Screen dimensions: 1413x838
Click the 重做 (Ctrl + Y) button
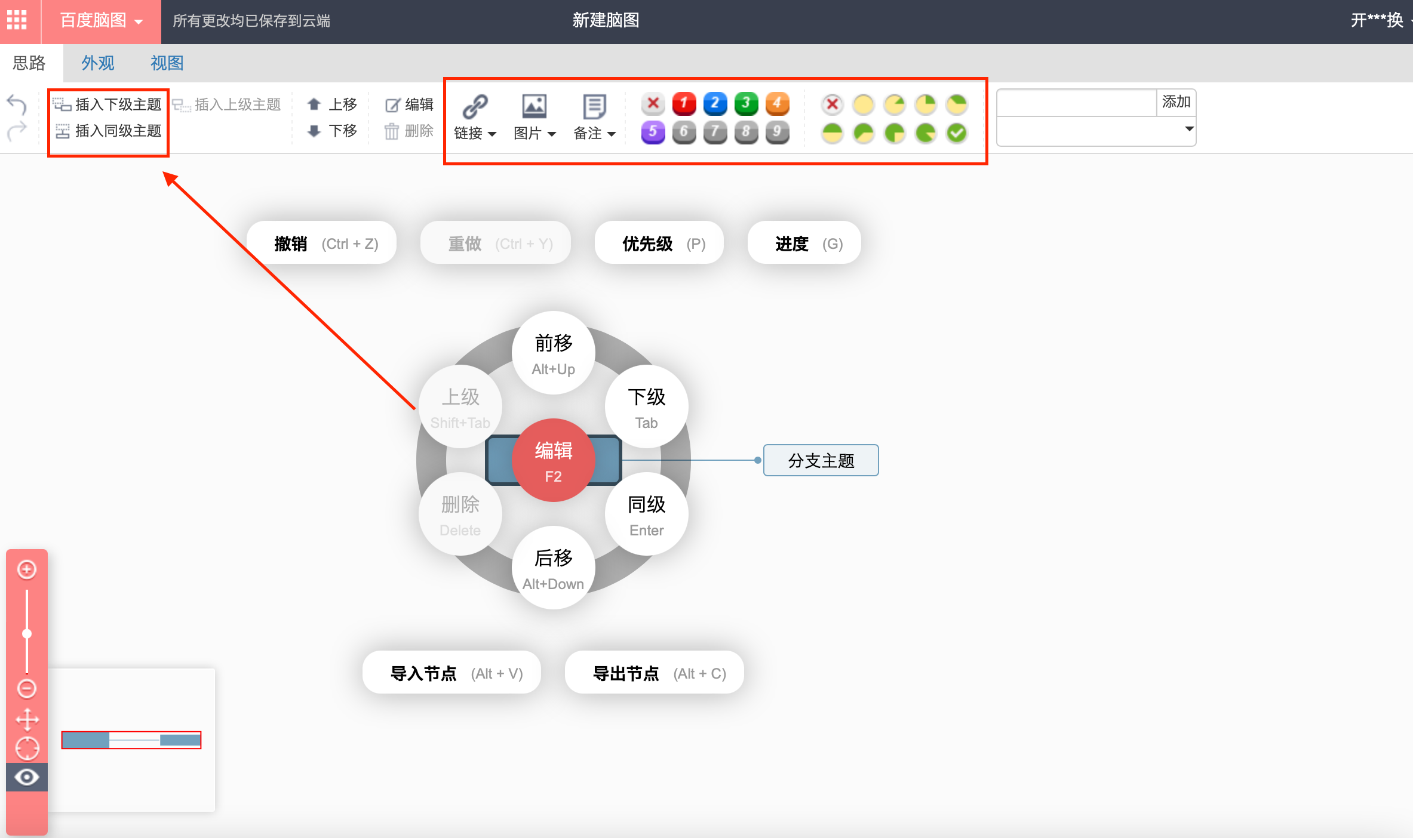click(x=496, y=244)
